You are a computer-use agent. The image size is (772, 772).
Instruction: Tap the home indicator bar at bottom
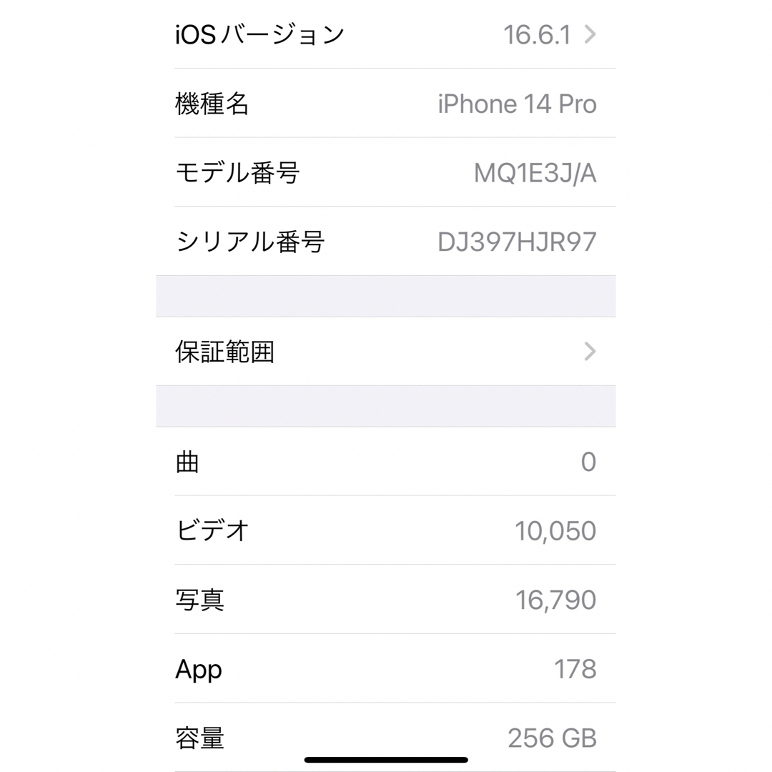pyautogui.click(x=386, y=760)
